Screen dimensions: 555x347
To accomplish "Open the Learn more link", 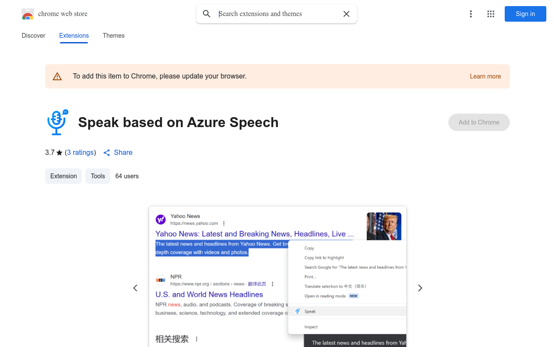I will pos(485,76).
